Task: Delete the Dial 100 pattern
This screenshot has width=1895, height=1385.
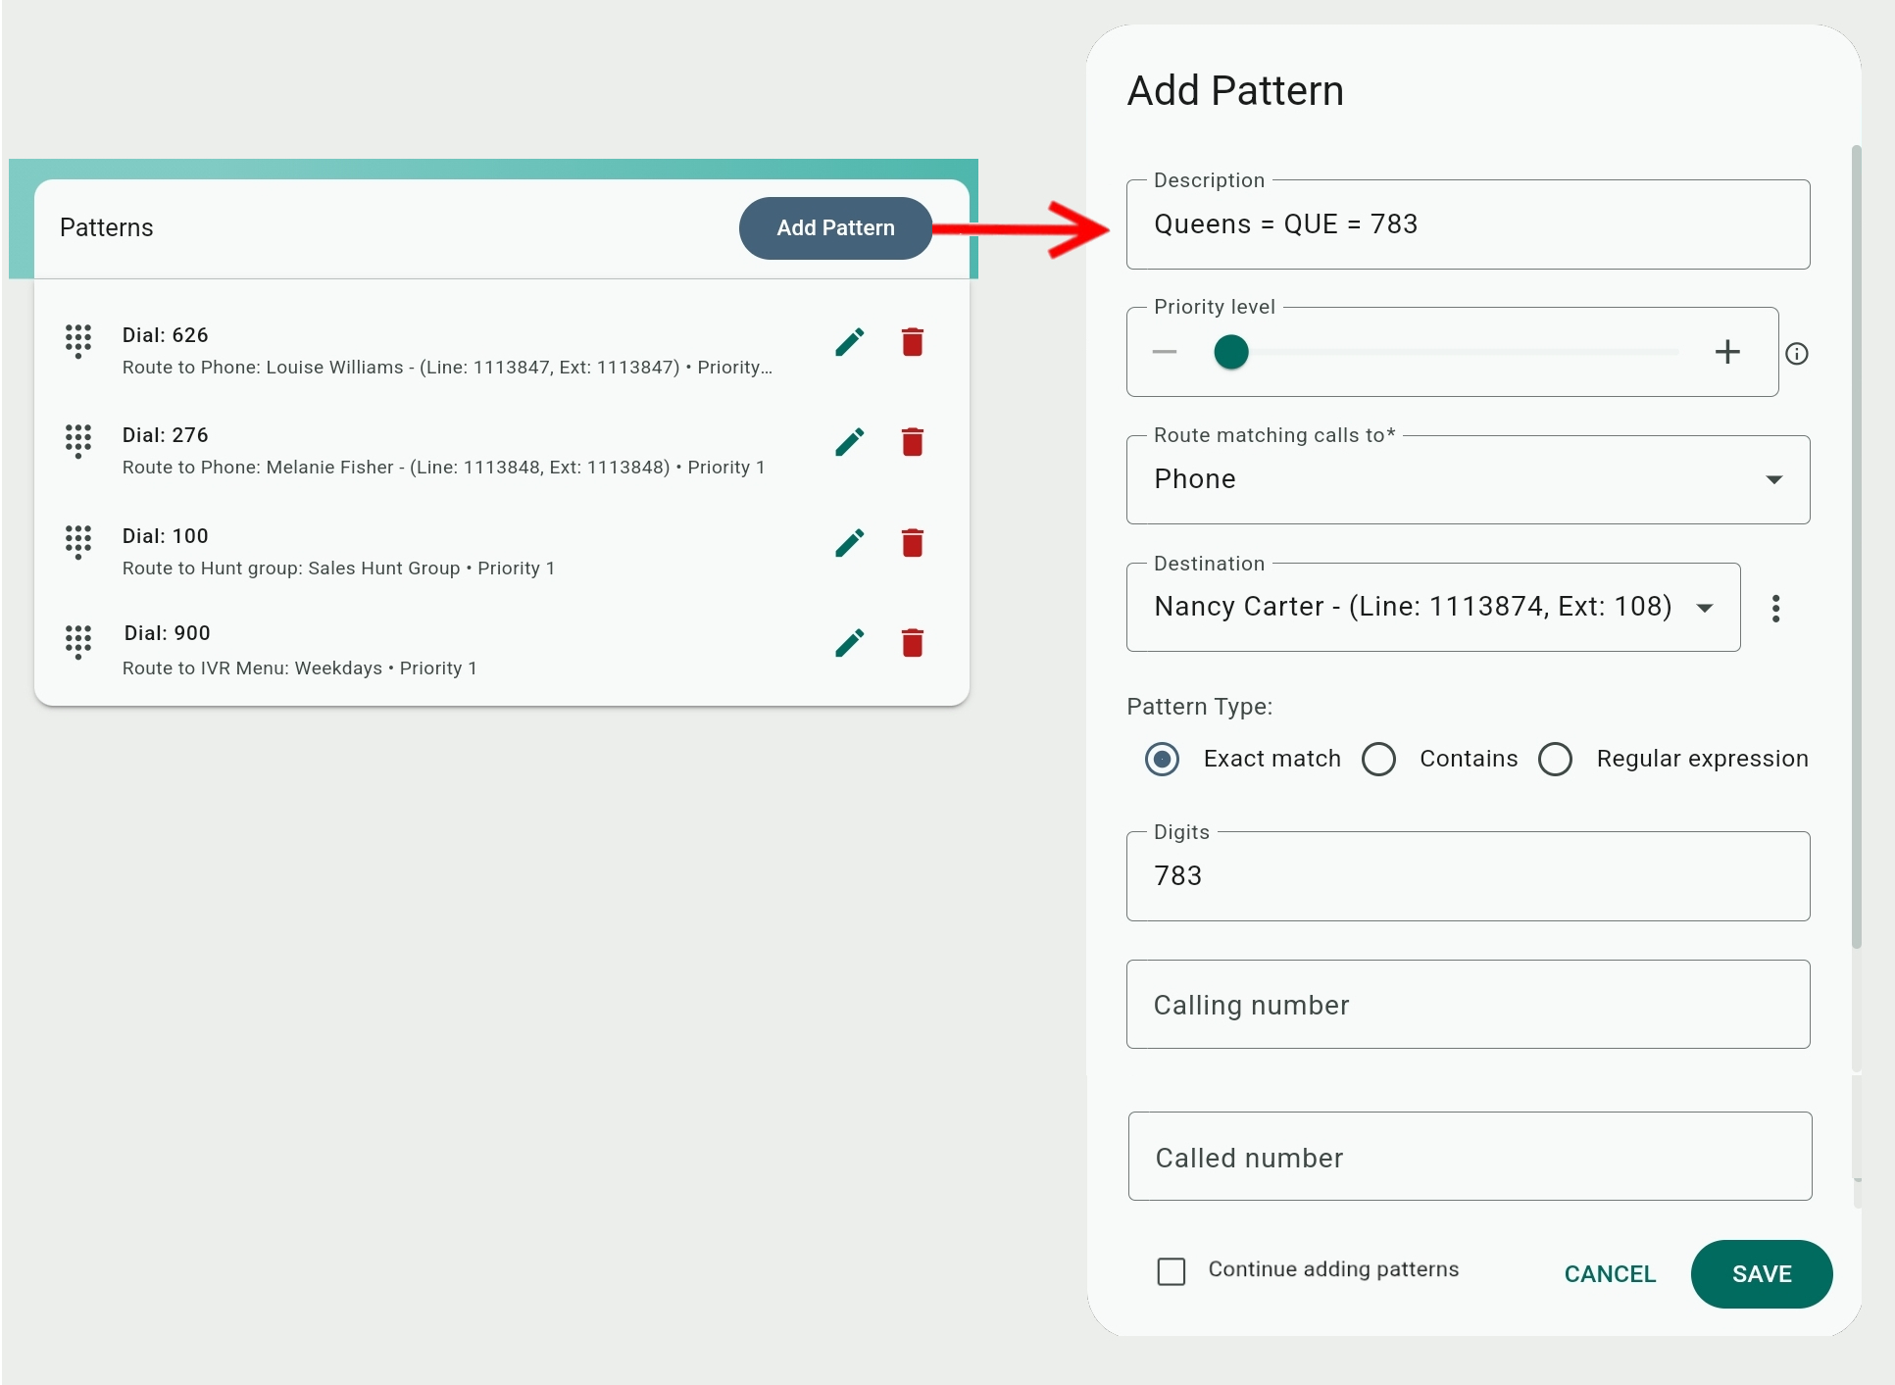Action: coord(912,543)
